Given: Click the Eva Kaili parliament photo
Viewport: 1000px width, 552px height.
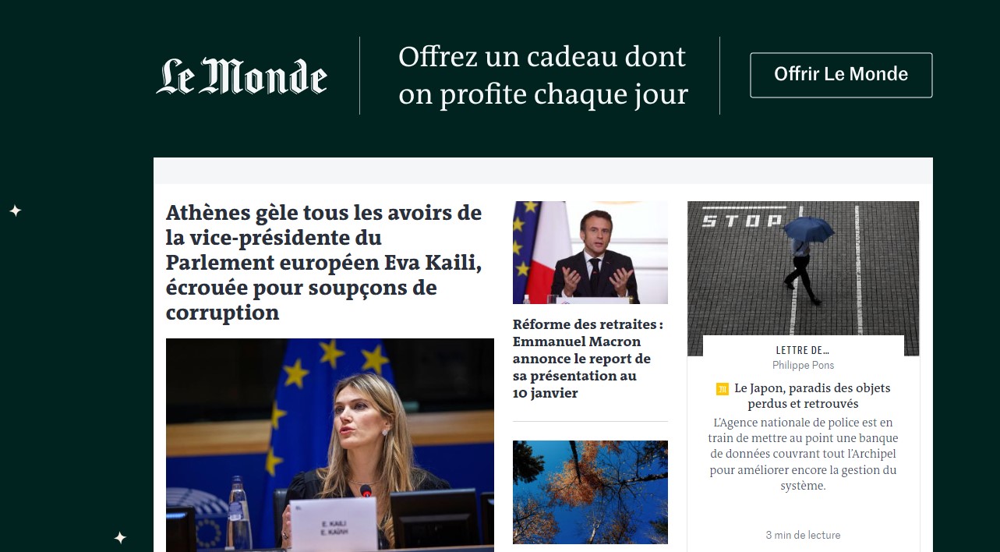Looking at the screenshot, I should coord(330,445).
